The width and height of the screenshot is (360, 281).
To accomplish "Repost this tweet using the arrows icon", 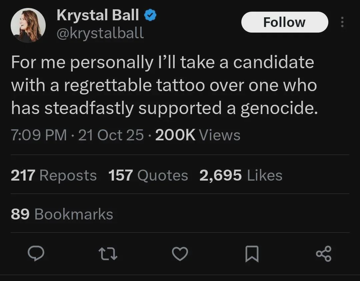I will (x=108, y=254).
